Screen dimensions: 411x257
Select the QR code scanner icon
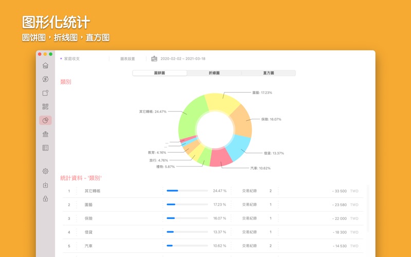coord(45,107)
